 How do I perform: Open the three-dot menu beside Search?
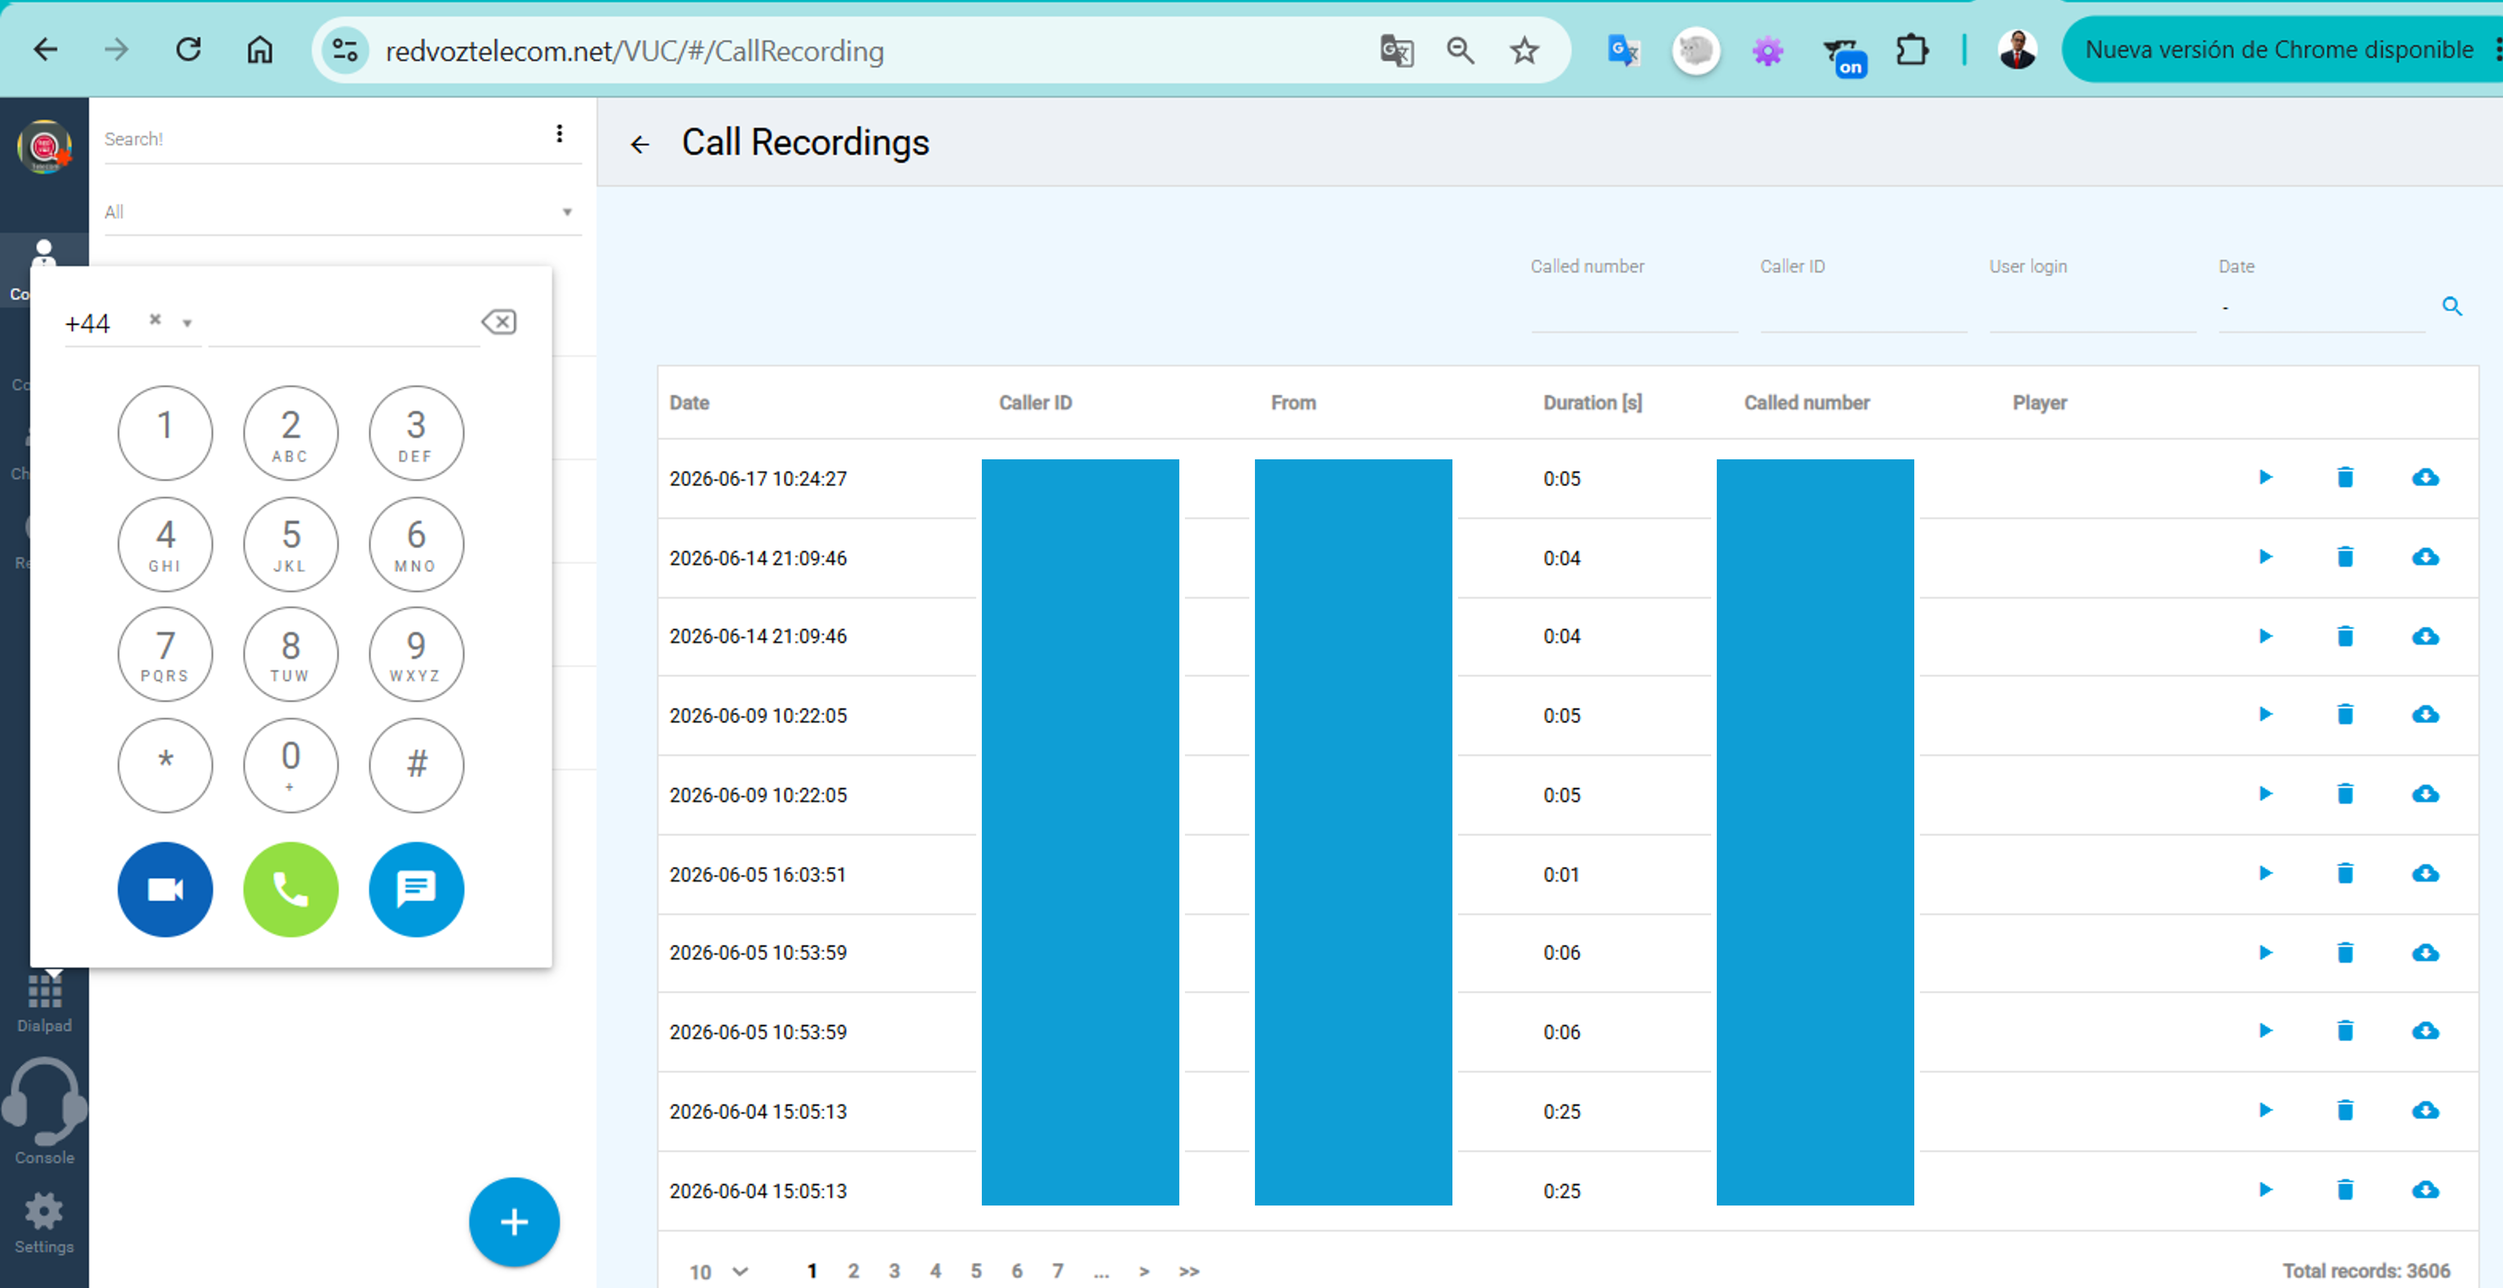(559, 134)
